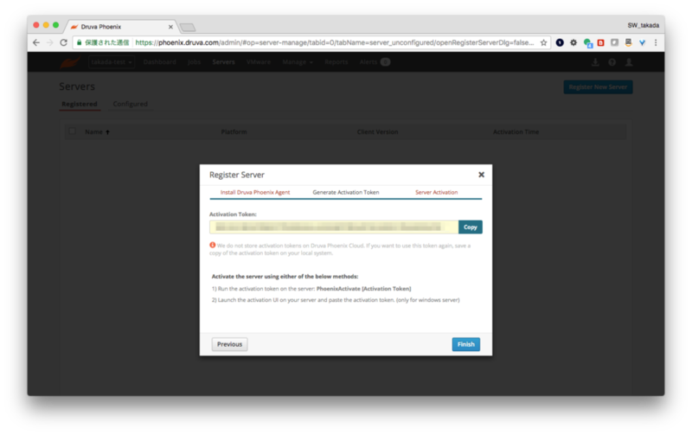Image resolution: width=692 pixels, height=435 pixels.
Task: Sort by Name column header
Action: pyautogui.click(x=97, y=132)
